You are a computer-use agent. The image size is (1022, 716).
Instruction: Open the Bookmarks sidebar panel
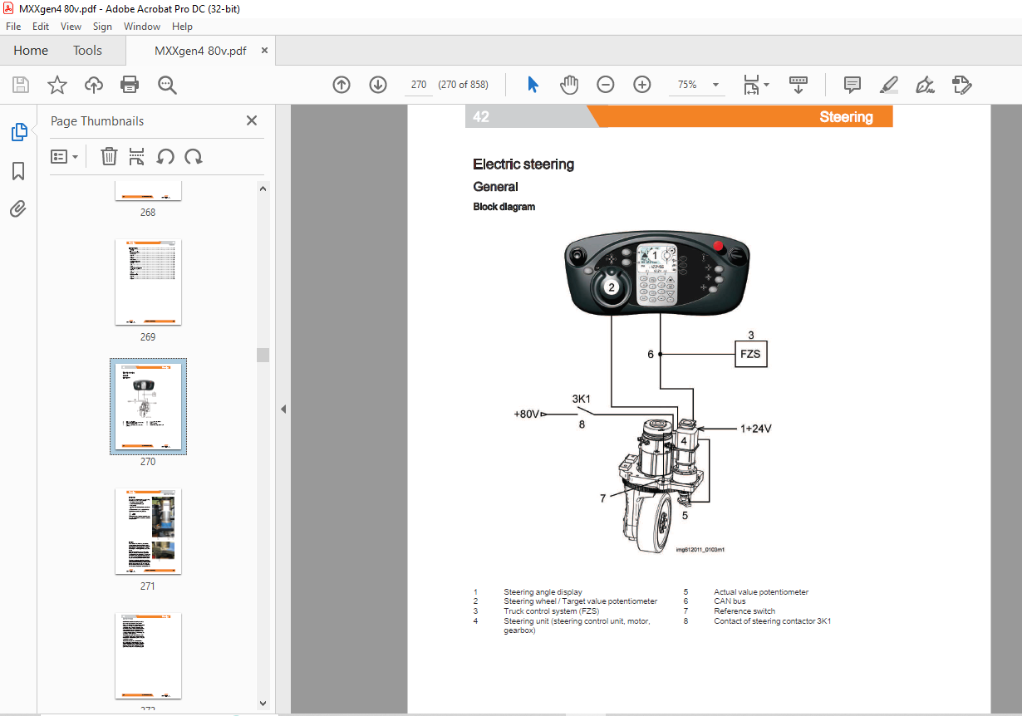pos(18,171)
